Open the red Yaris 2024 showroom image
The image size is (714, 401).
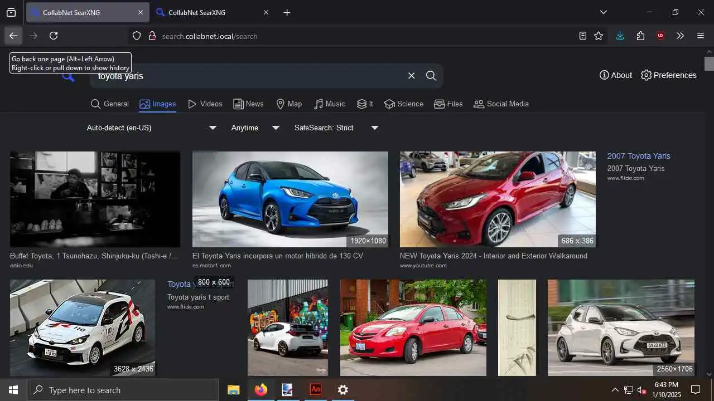point(498,199)
